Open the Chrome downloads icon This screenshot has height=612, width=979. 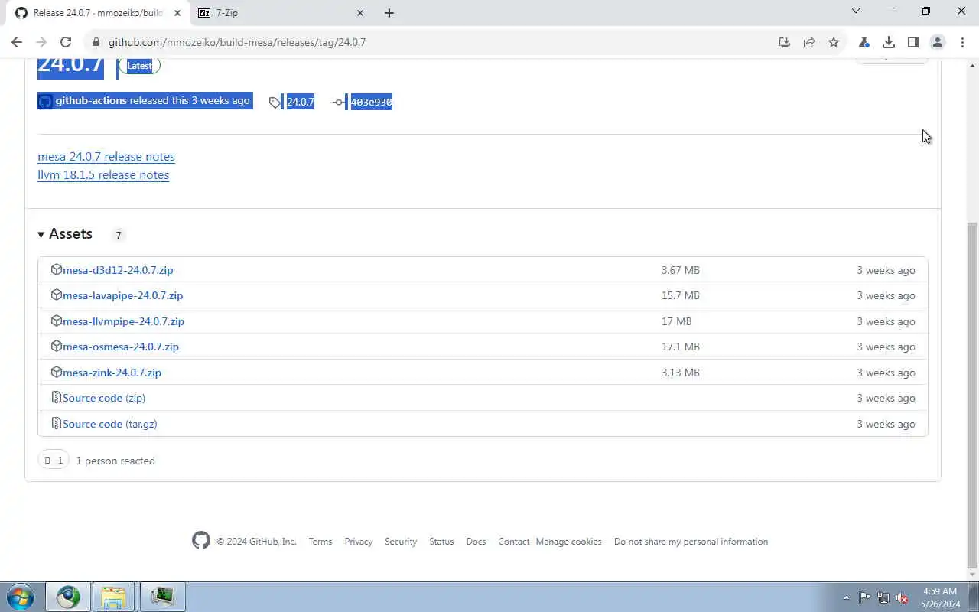(889, 42)
